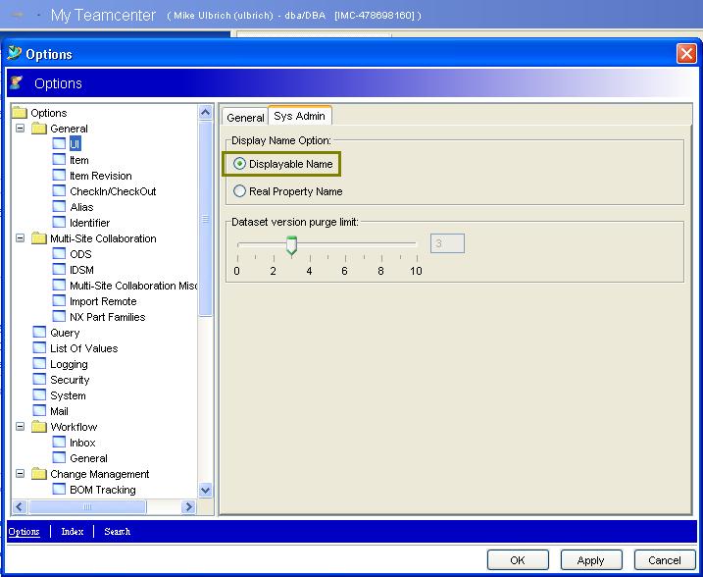Click the Alias page icon
Viewport: 703px width, 577px height.
click(59, 206)
